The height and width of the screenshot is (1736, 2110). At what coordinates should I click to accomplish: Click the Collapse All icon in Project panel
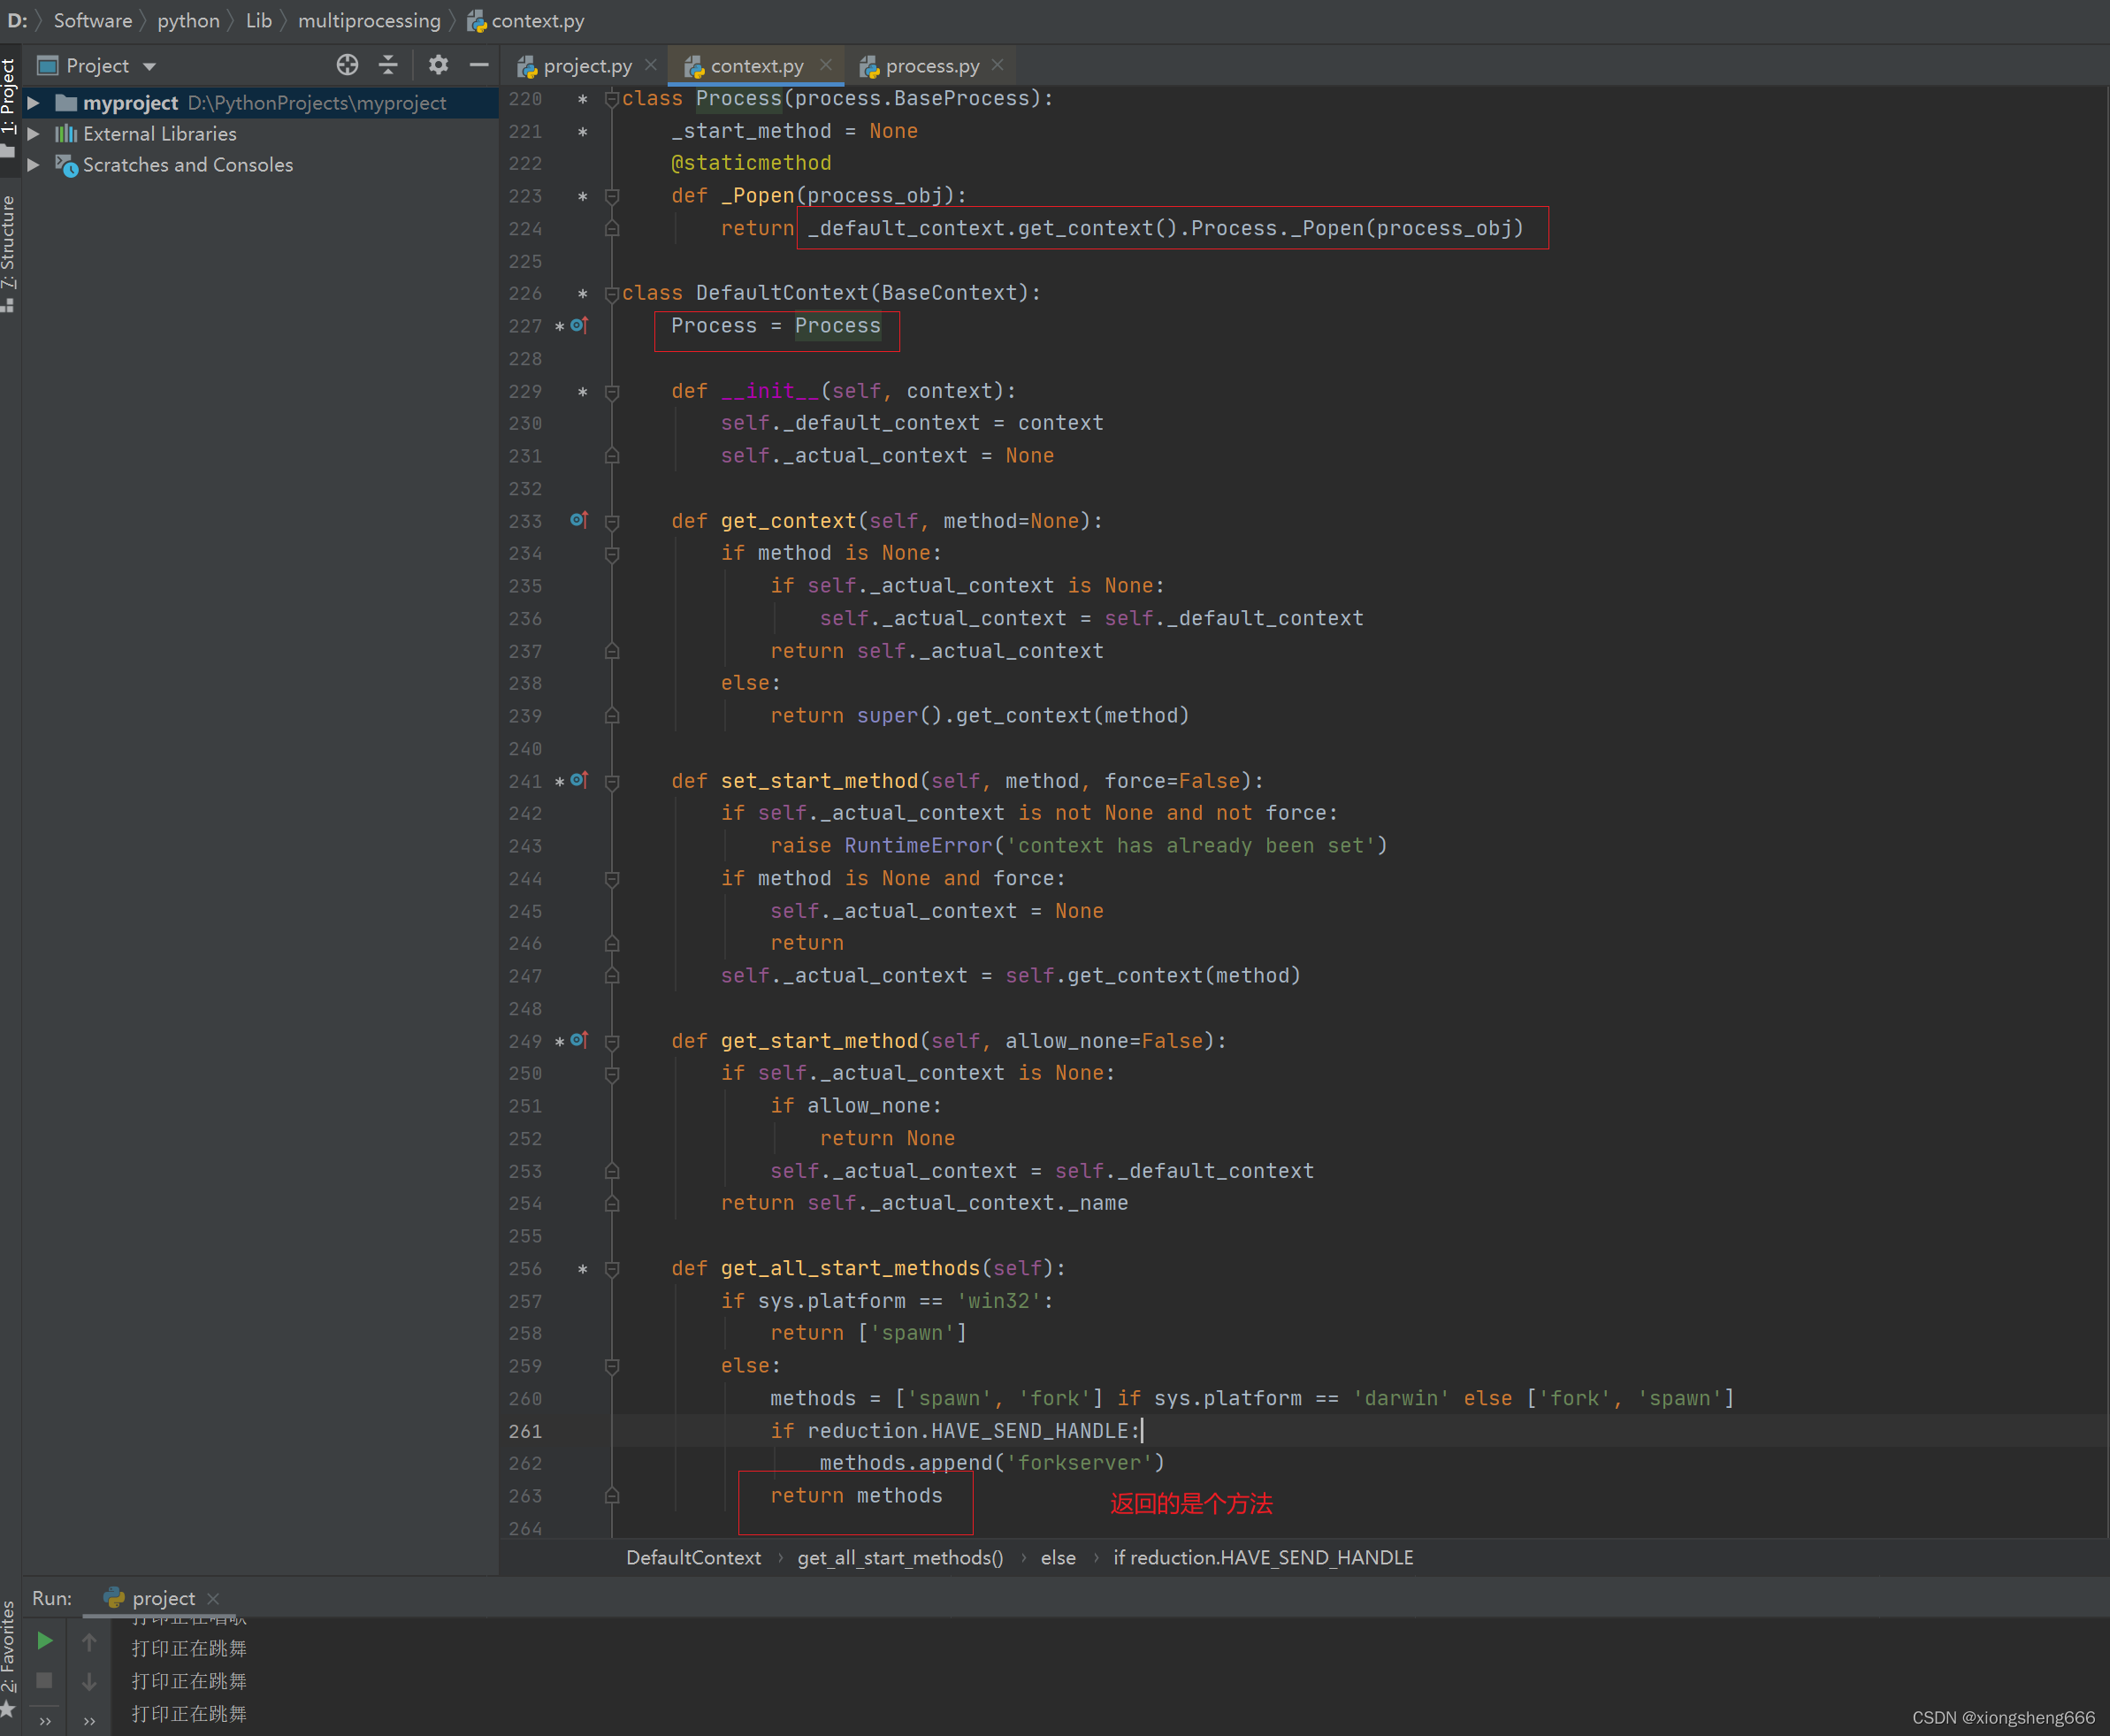point(389,66)
